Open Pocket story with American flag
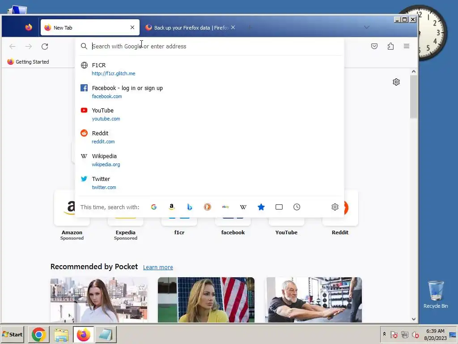This screenshot has width=458, height=344. tap(206, 300)
